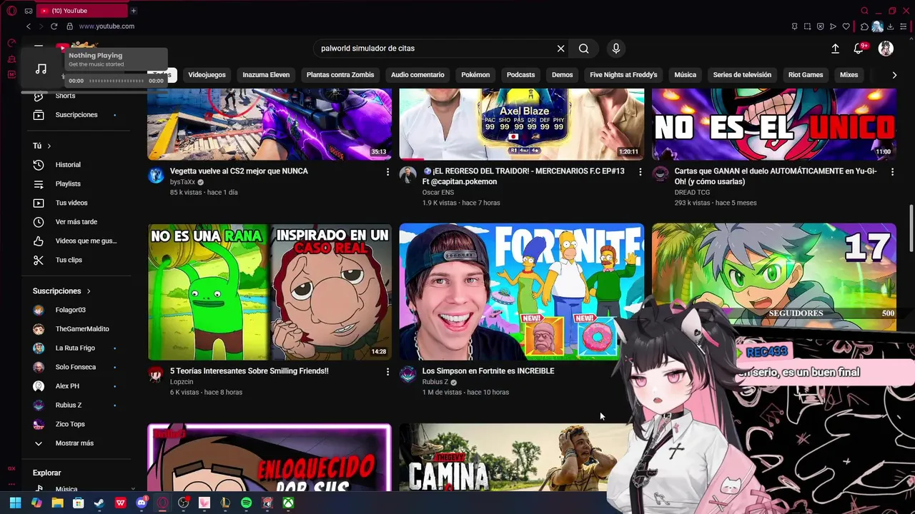Open the Opera main menu logo
Viewport: 915px width, 514px height.
pos(11,11)
